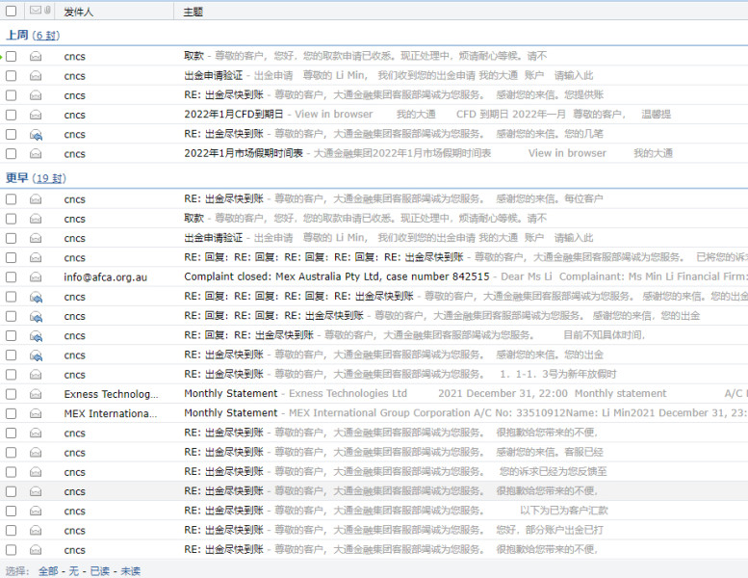Tick the select-all checkbox in header
The height and width of the screenshot is (578, 748).
coord(12,11)
